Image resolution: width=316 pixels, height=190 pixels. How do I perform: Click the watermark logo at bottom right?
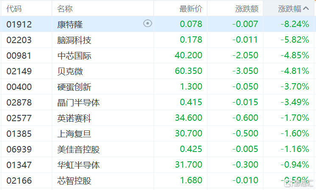point(299,183)
